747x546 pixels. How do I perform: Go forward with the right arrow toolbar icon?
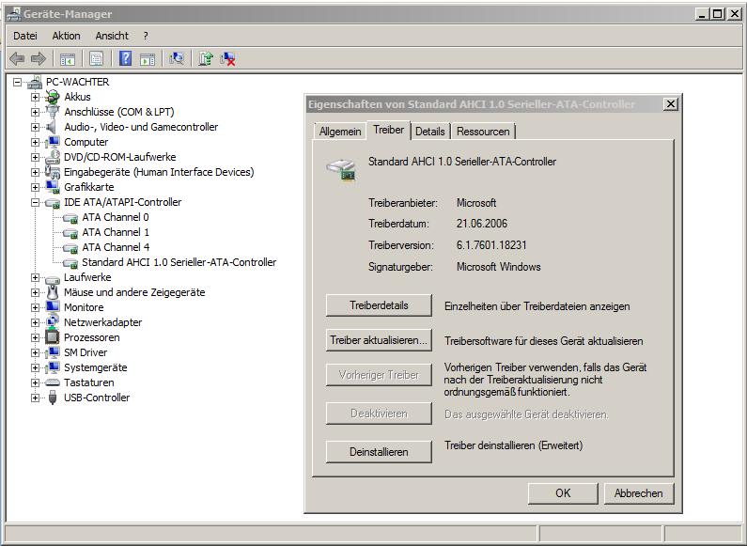pos(39,58)
